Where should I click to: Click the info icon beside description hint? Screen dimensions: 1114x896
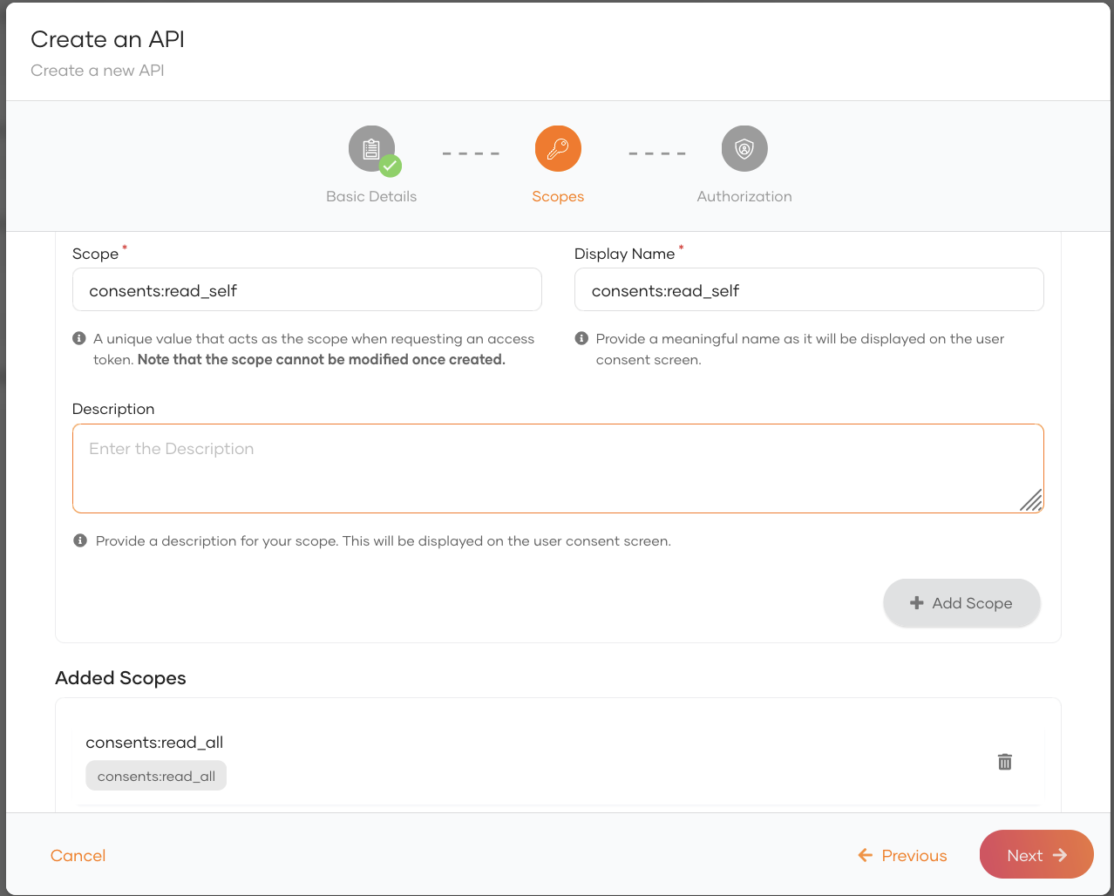click(80, 540)
